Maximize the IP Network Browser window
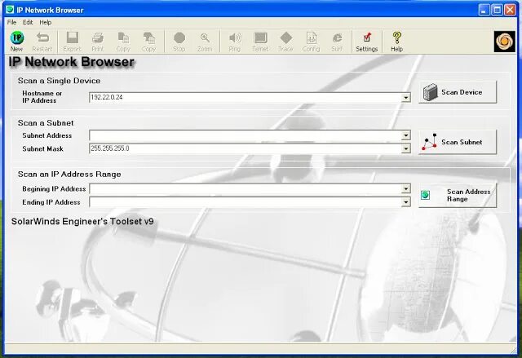This screenshot has width=522, height=358. tap(497, 10)
